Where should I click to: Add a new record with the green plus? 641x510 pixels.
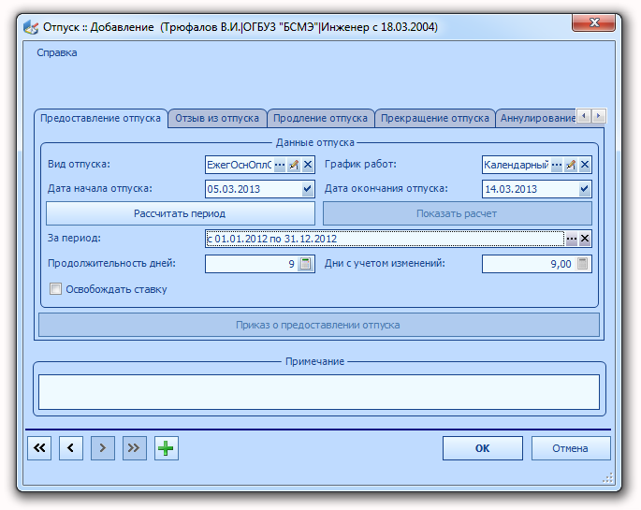(166, 448)
